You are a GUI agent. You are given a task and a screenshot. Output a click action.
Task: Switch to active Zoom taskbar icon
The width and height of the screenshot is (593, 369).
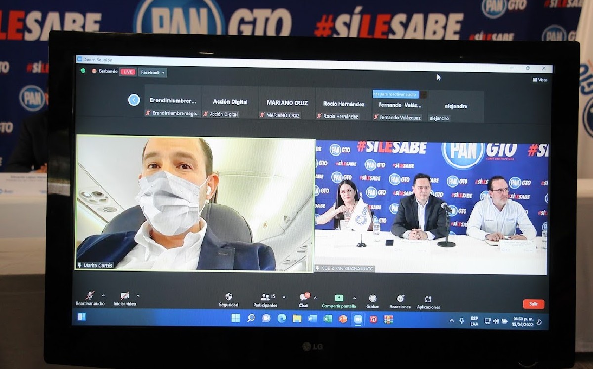pyautogui.click(x=358, y=319)
